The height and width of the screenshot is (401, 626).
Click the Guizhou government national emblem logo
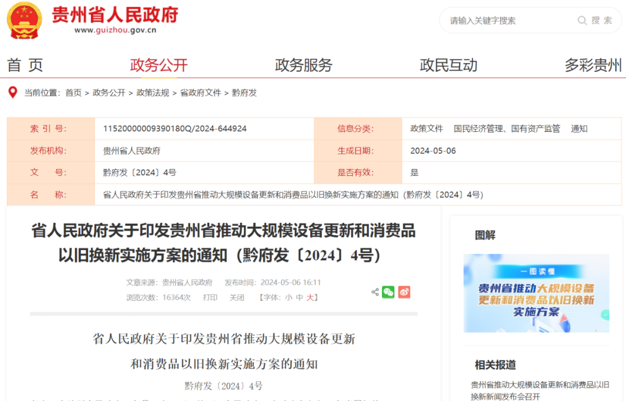(24, 20)
